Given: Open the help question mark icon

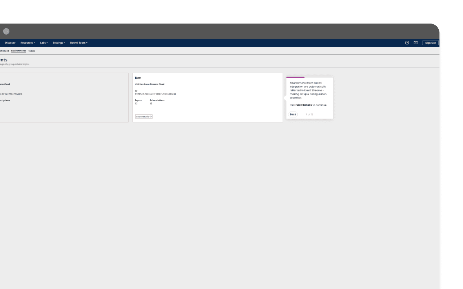Looking at the screenshot, I should (407, 43).
